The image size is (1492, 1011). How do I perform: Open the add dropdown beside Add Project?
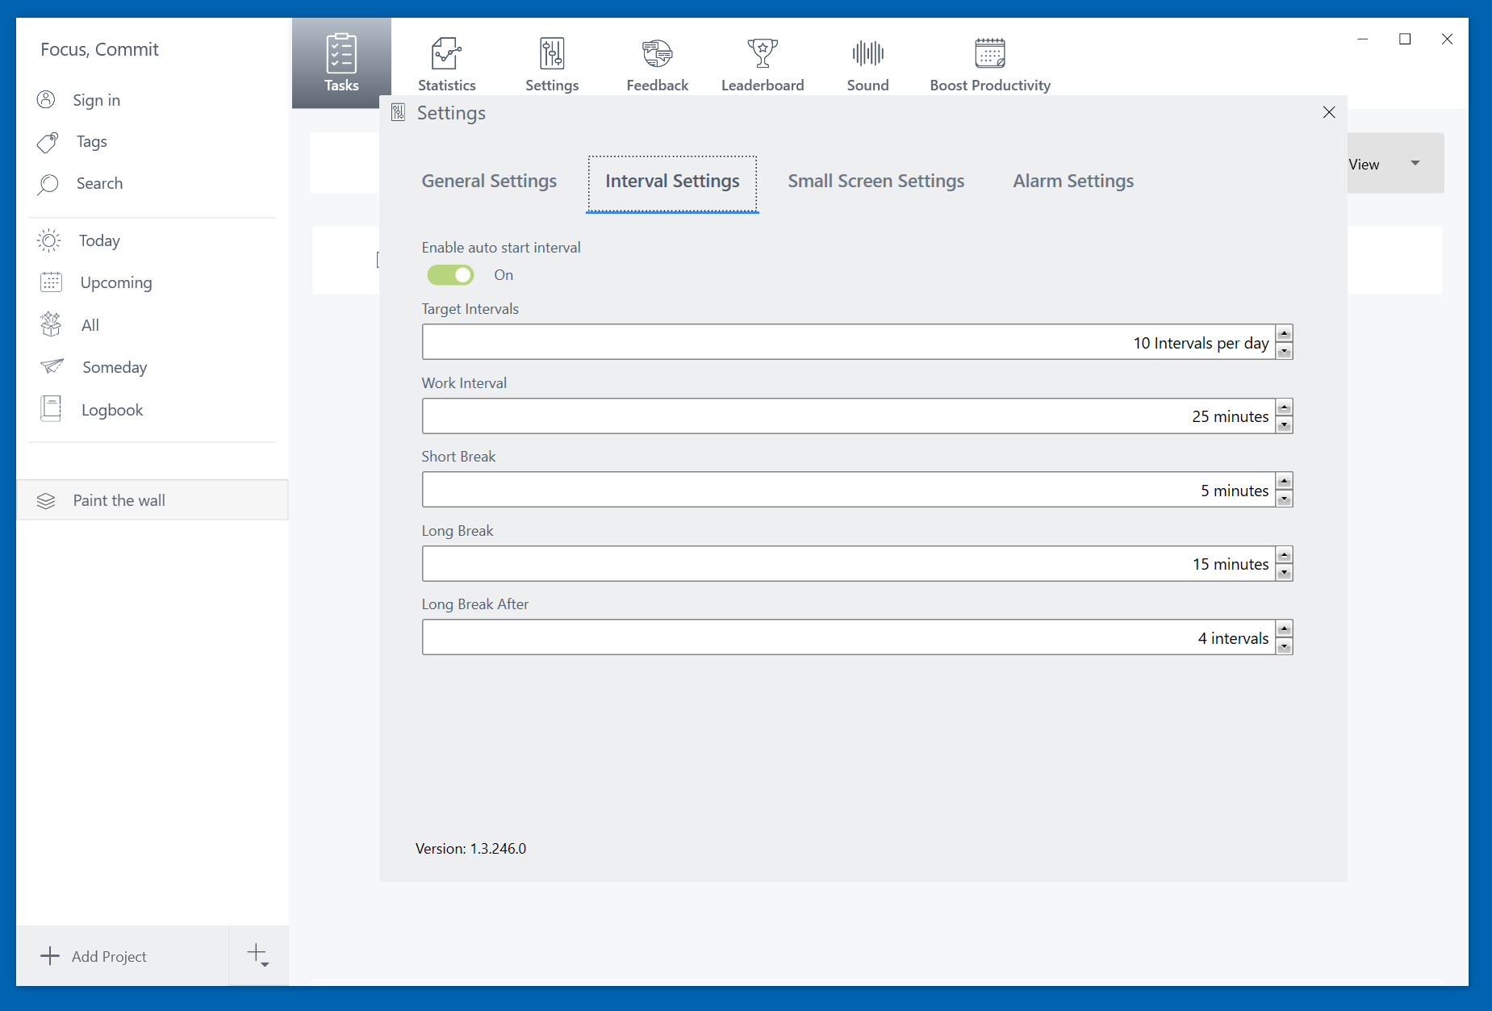click(258, 955)
